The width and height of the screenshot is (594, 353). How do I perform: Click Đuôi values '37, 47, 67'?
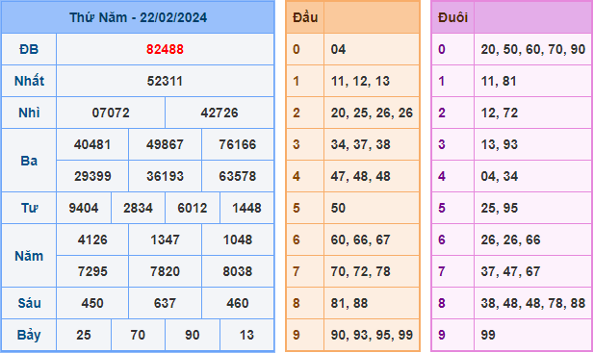pyautogui.click(x=510, y=271)
